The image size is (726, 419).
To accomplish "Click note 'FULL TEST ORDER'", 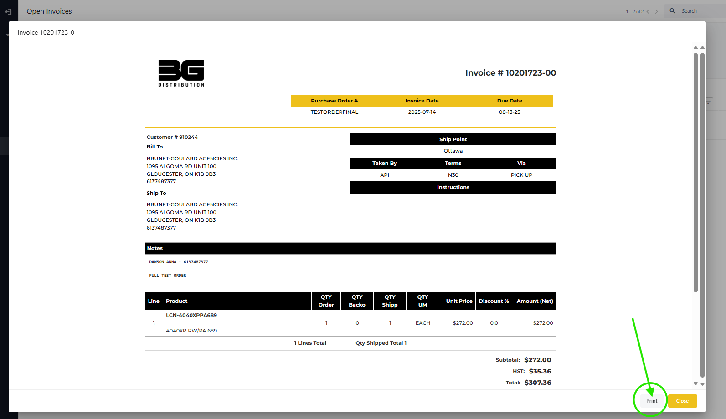I will click(x=168, y=276).
